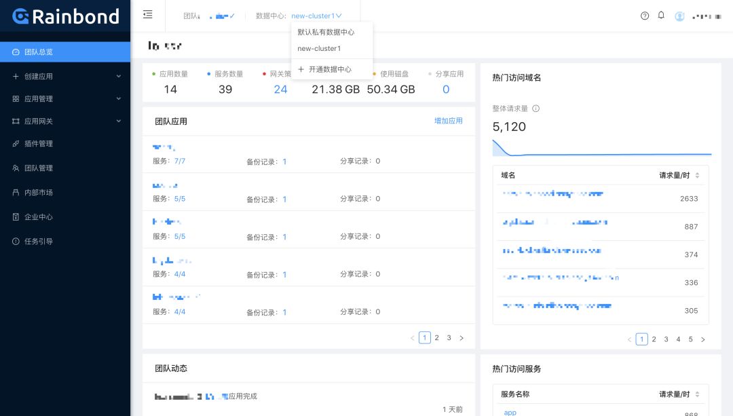
Task: Click the 24 gateway policies number
Action: pos(280,90)
